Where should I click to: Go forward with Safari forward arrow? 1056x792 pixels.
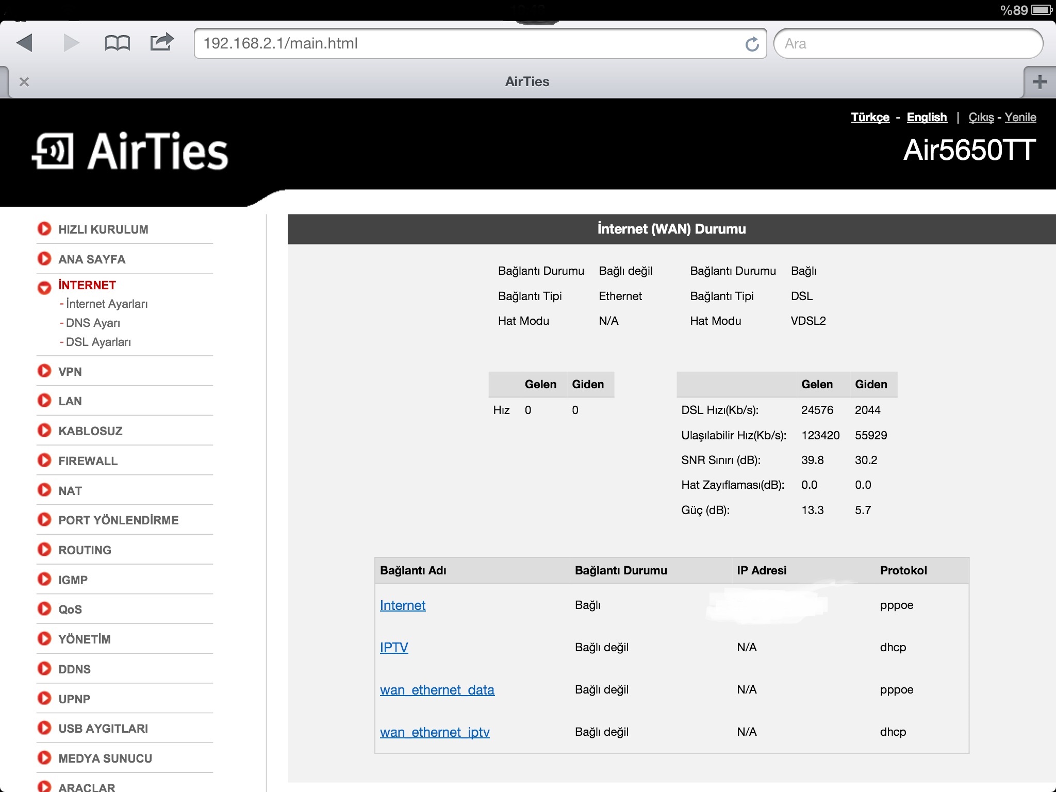[71, 43]
